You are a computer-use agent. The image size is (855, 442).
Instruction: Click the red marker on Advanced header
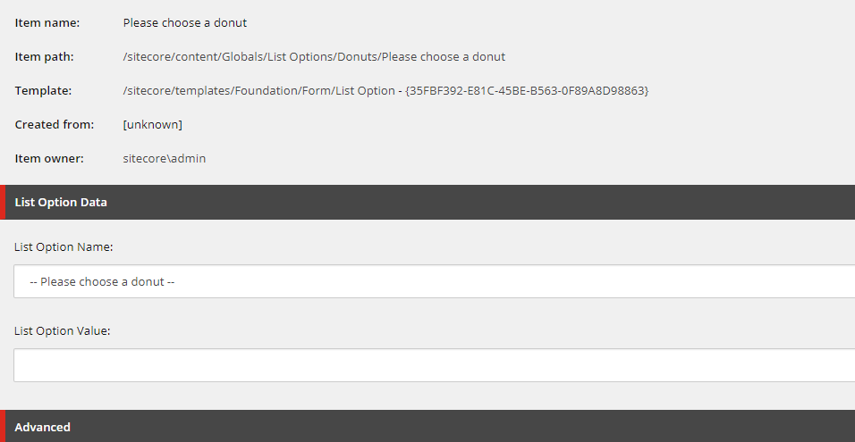3,427
